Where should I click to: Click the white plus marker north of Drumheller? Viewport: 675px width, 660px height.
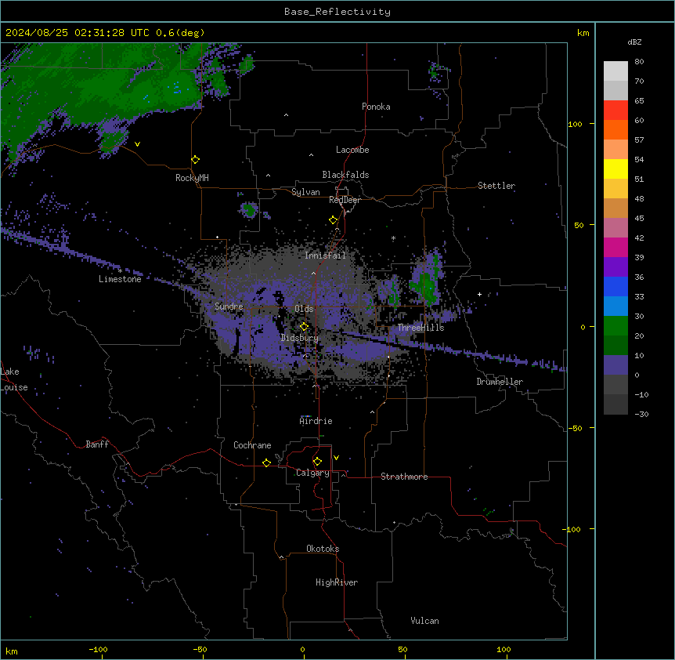click(x=479, y=294)
